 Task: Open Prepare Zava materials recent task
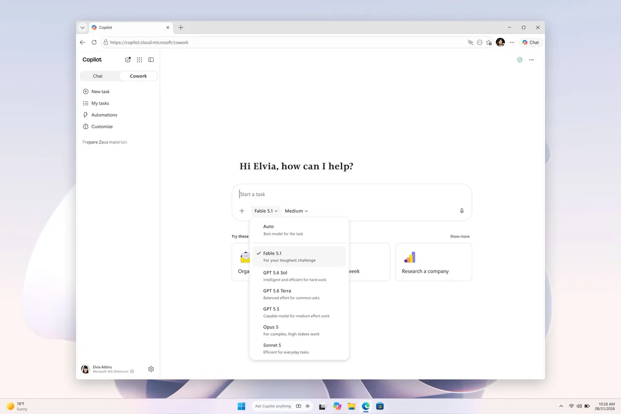tap(105, 142)
